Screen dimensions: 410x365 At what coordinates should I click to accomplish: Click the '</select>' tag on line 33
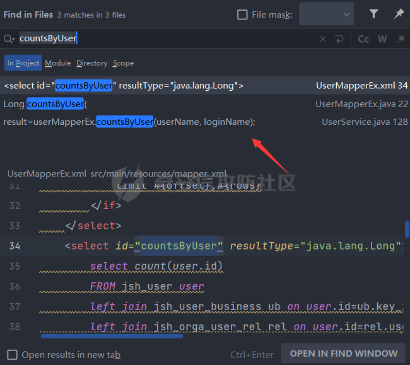coord(93,226)
